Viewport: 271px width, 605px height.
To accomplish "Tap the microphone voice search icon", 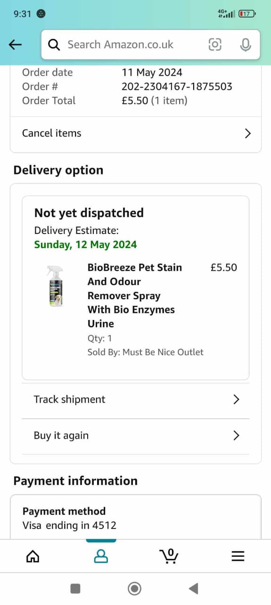I will click(245, 44).
